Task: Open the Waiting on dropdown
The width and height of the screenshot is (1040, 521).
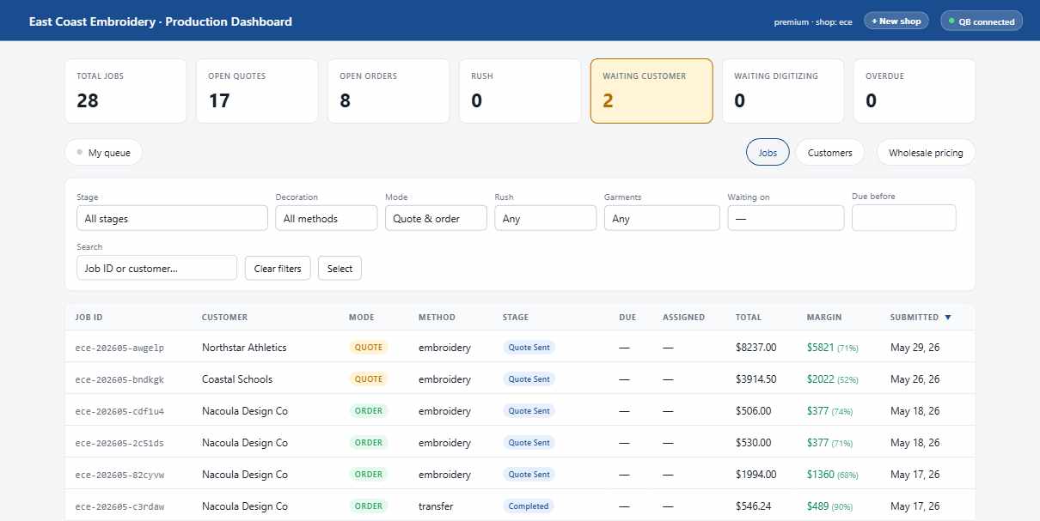Action: click(786, 218)
